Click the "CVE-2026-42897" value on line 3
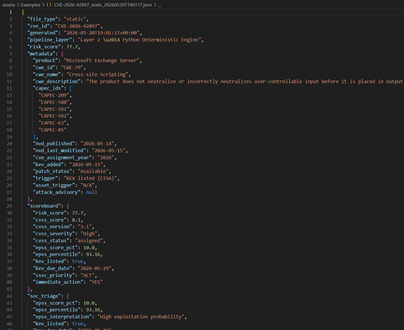404x330 pixels. point(78,26)
